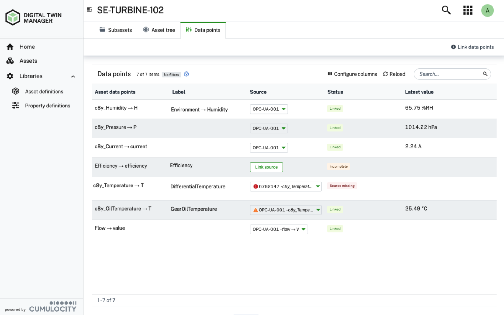Open the application switcher grid icon
Viewport: 504px width, 315px height.
click(468, 10)
